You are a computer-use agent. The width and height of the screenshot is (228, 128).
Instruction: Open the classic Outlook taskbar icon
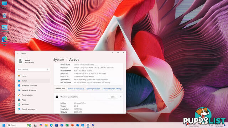78,125
